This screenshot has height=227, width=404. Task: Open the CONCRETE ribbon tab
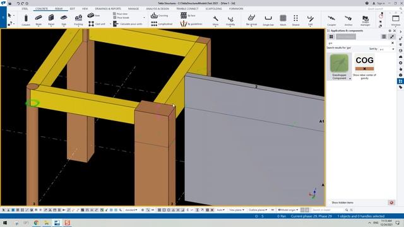[42, 9]
